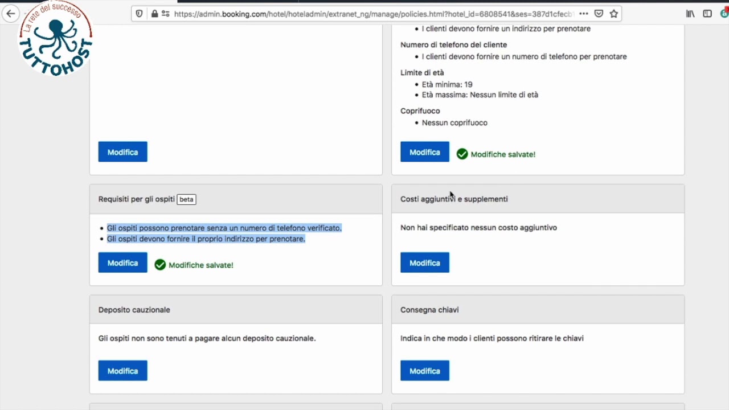
Task: Click Modifica in Requisiti per gli ospiti
Action: 122,263
